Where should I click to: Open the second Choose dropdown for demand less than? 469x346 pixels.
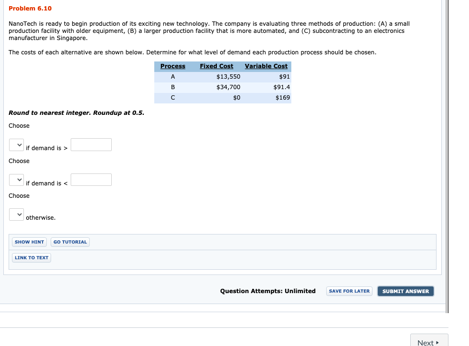(16, 180)
